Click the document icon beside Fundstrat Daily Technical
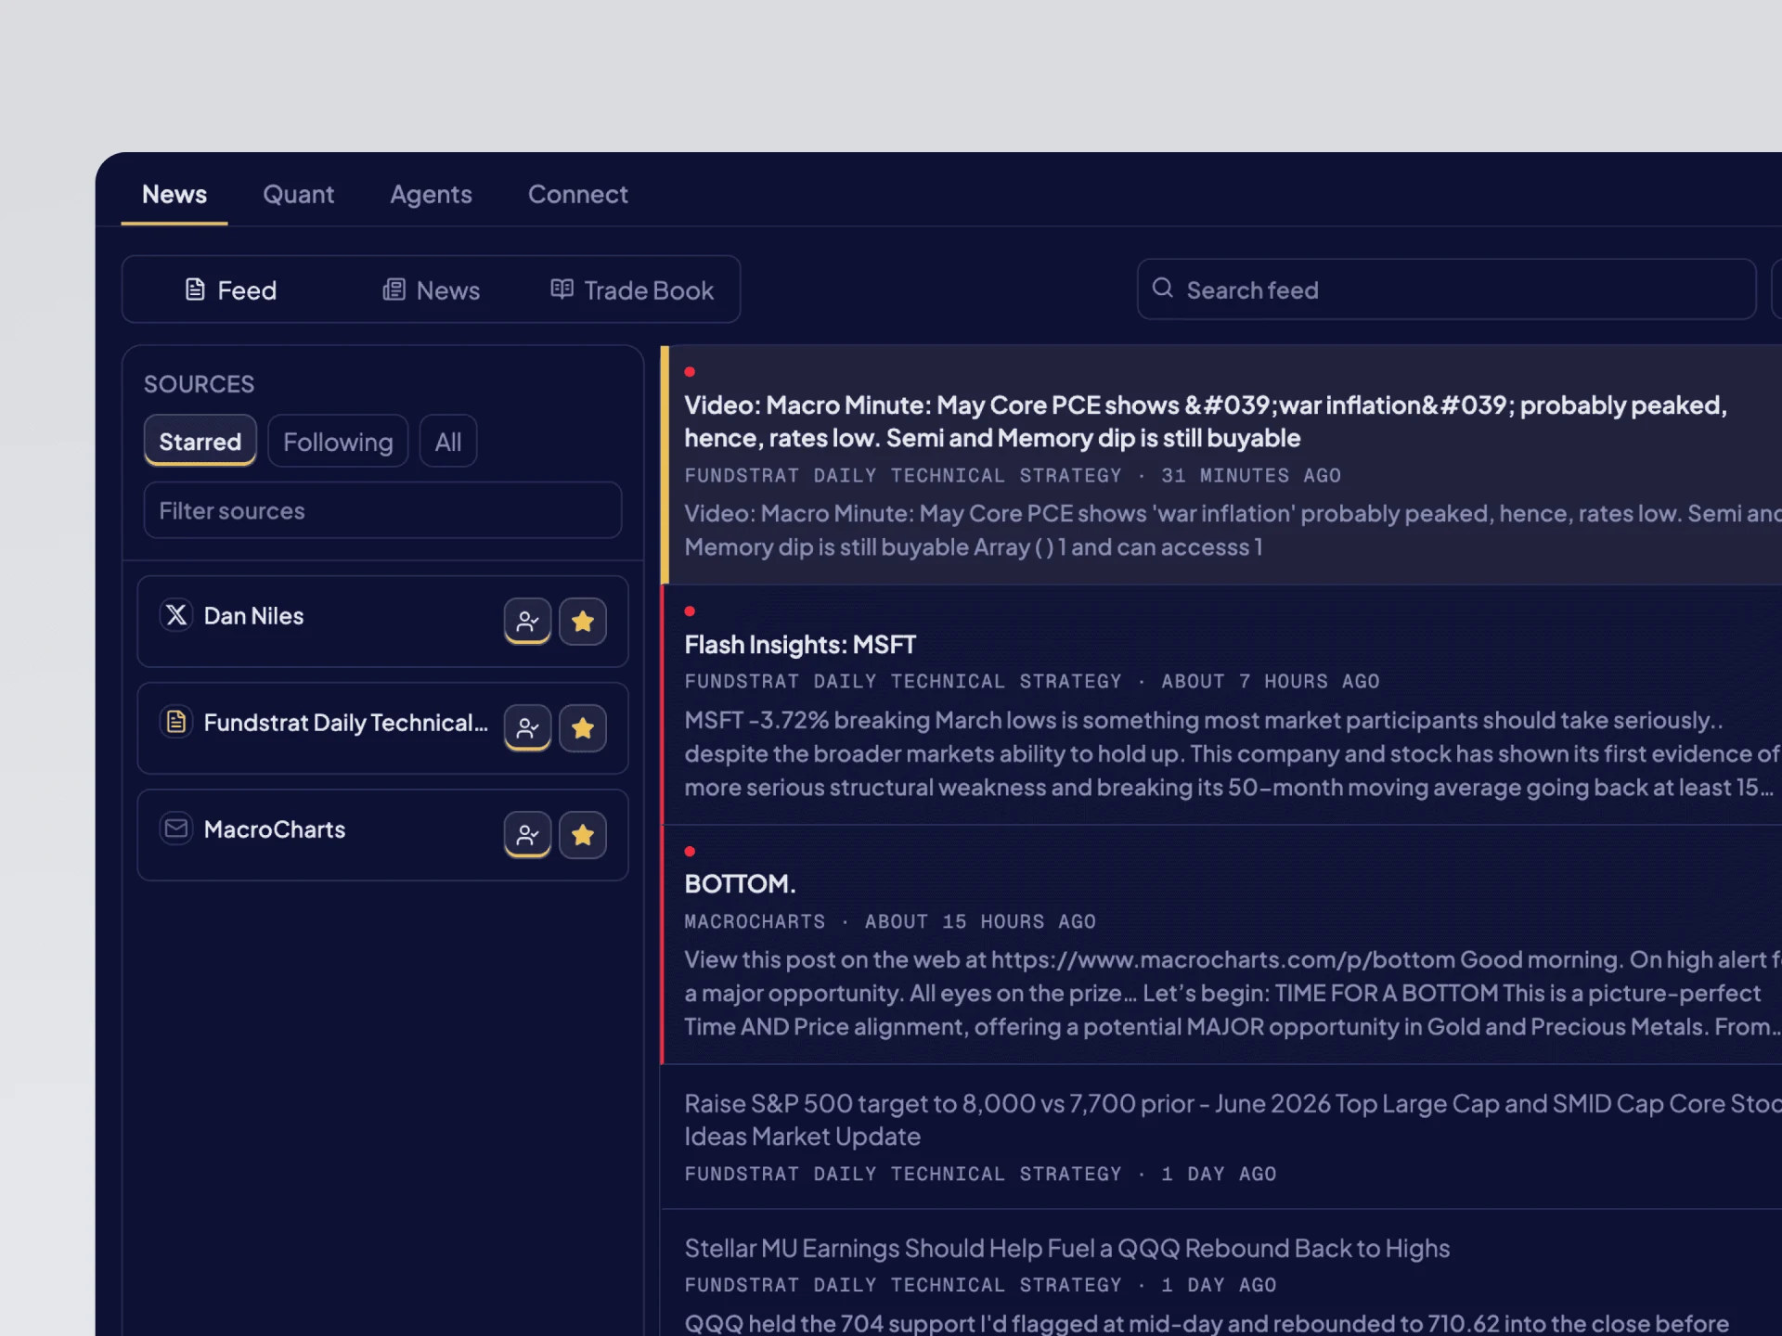The image size is (1782, 1336). 176,722
